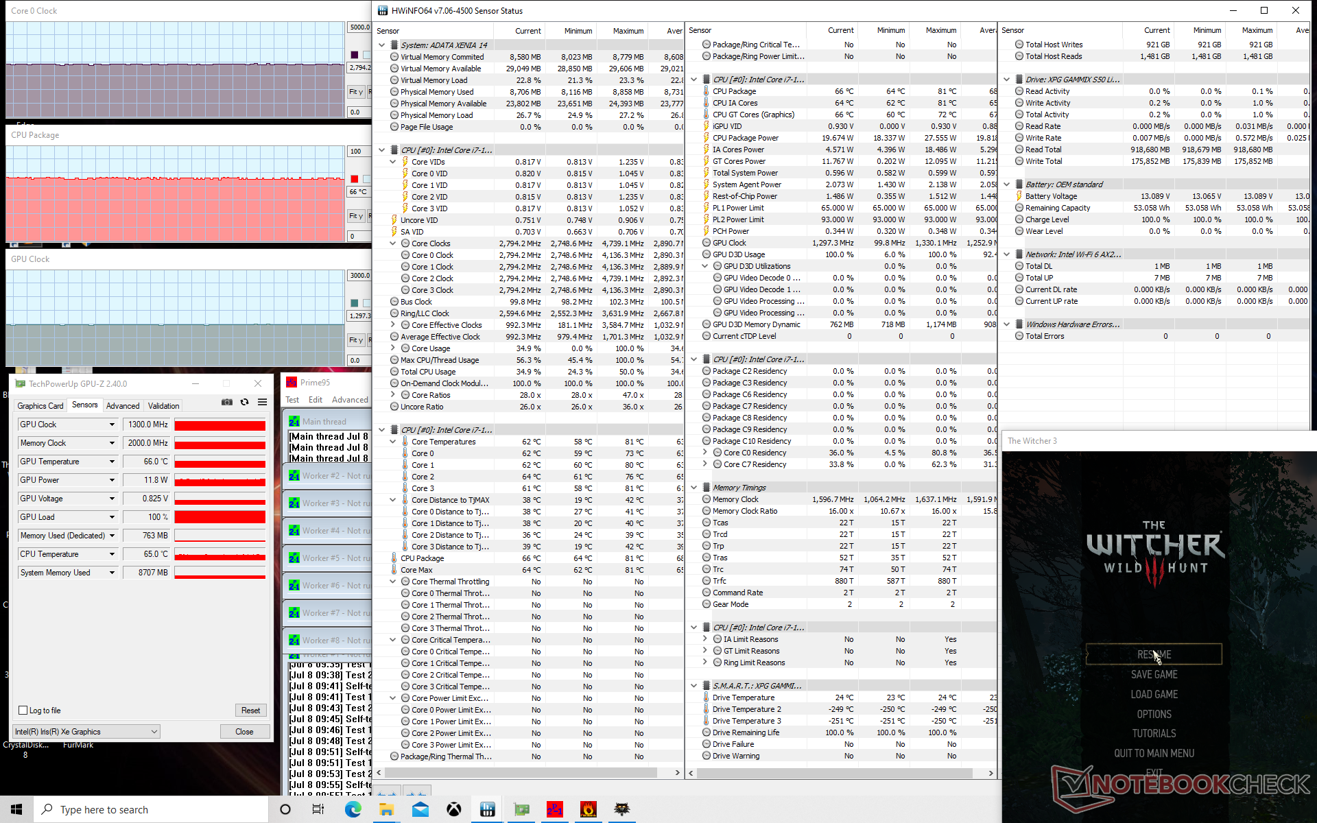This screenshot has width=1317, height=823.
Task: Open Memory Clock sensor dropdown
Action: coord(112,443)
